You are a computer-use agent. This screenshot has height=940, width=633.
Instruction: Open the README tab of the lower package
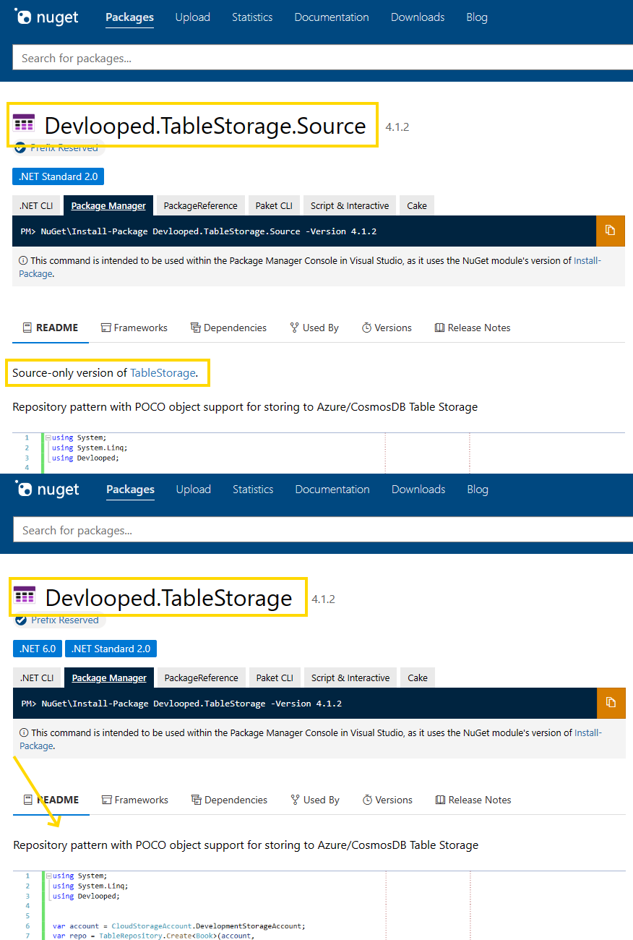51,800
